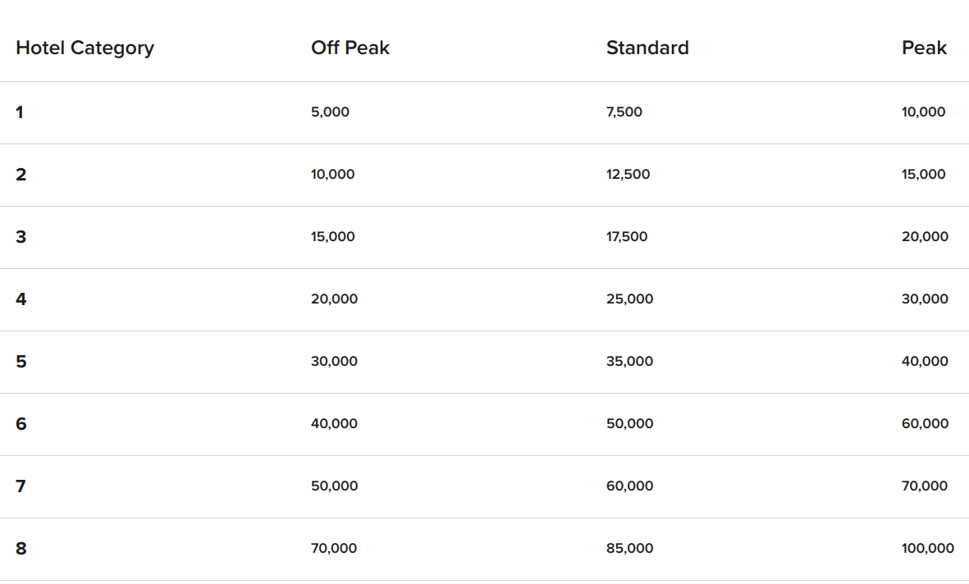The image size is (969, 584).
Task: Select the Category 7 row label
Action: (21, 486)
